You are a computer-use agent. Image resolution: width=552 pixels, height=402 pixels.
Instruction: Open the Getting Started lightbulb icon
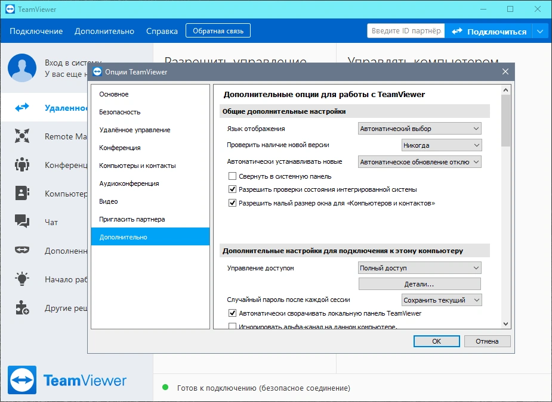(22, 278)
